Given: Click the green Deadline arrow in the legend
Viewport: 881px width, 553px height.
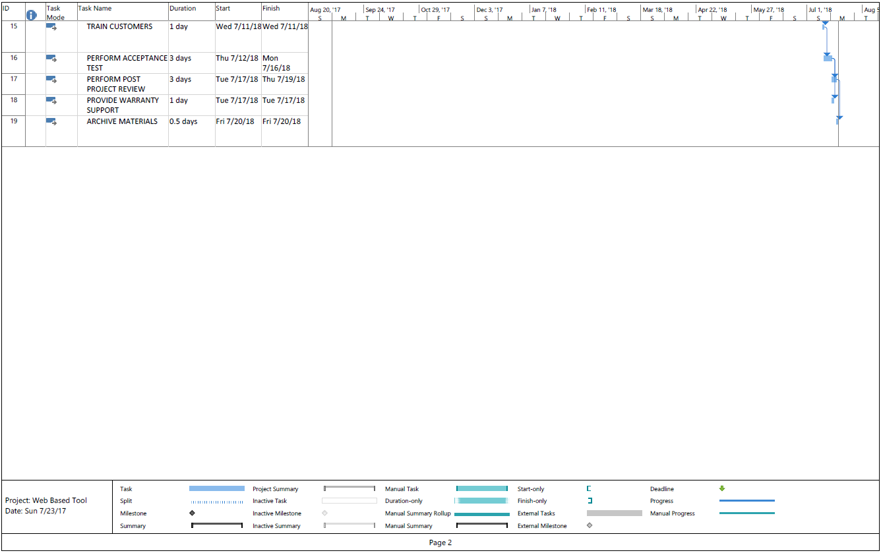Looking at the screenshot, I should tap(722, 488).
